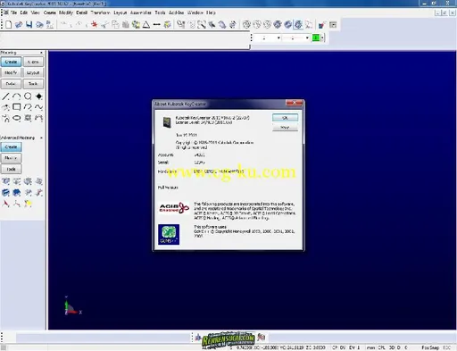Close the About Kubotek KeyCreator dialog
This screenshot has width=457, height=351.
[295, 103]
